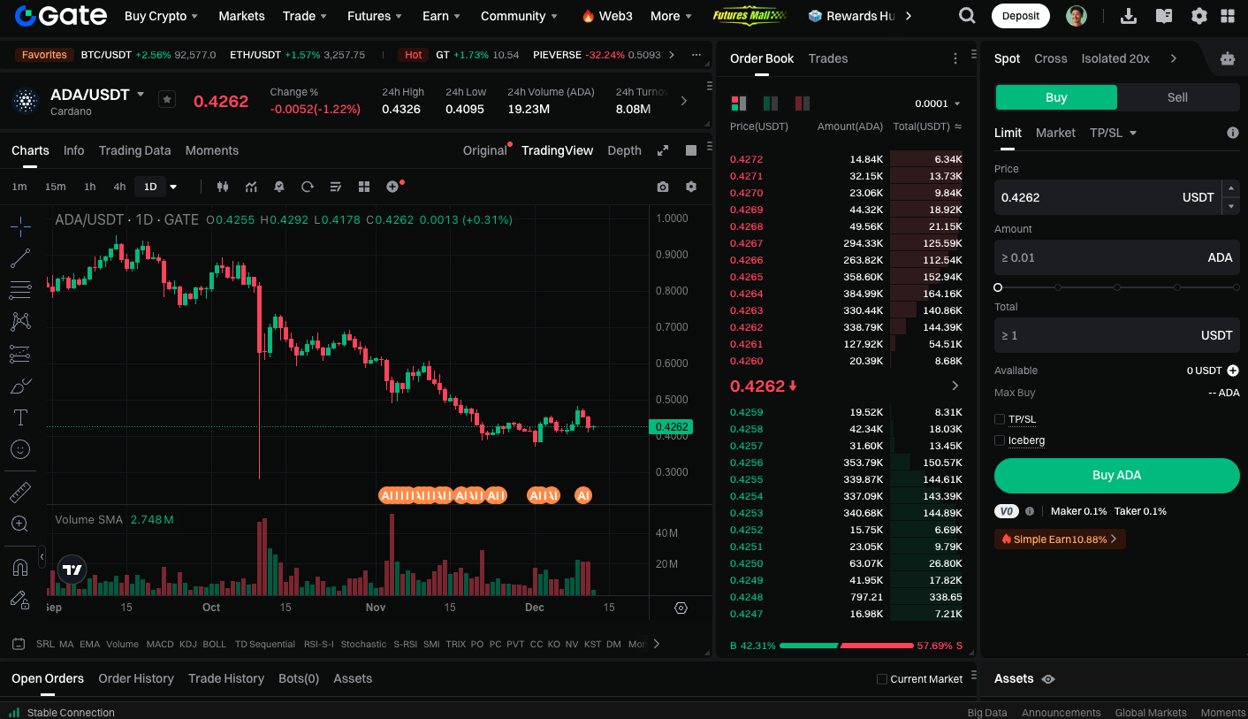This screenshot has height=719, width=1248.
Task: Open chart settings gear
Action: tap(691, 187)
